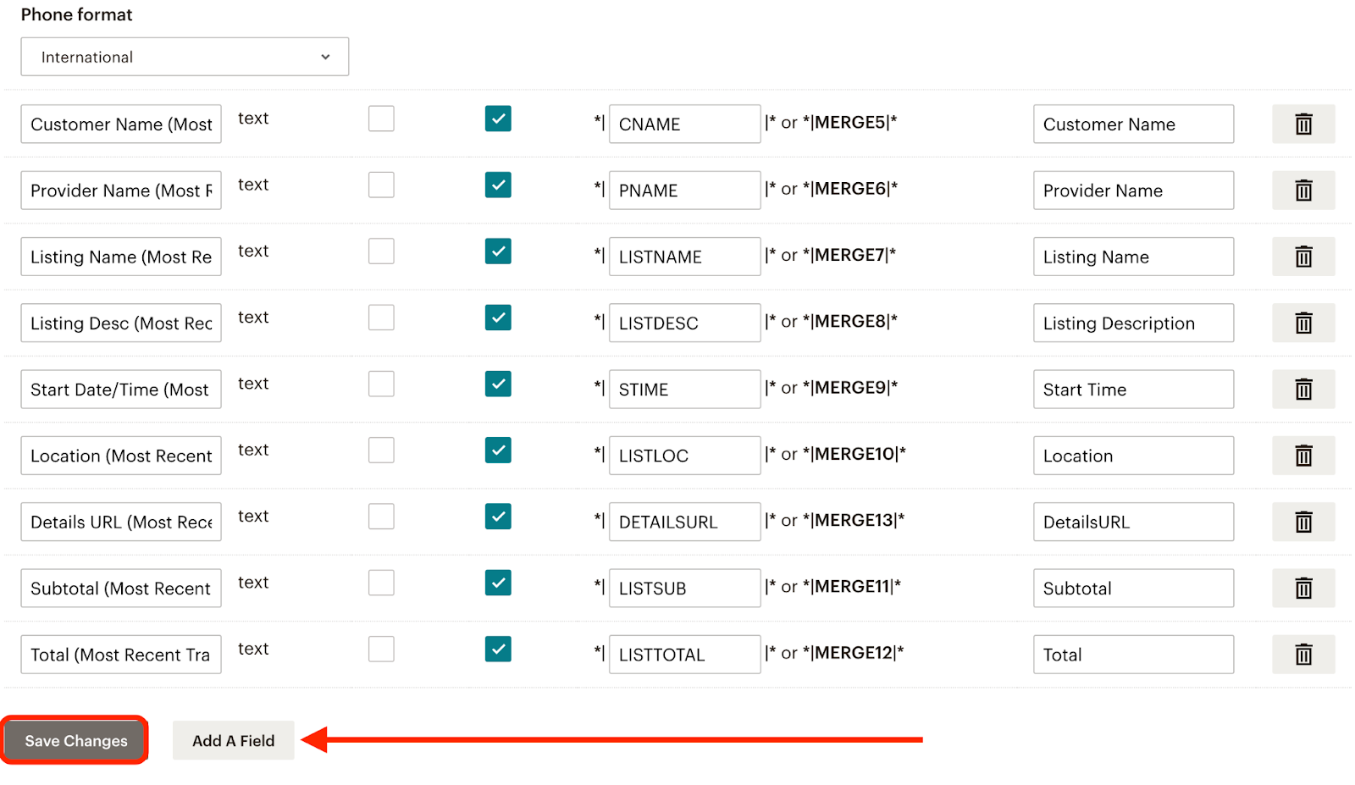Edit the Listing Name default value field
The image size is (1355, 785).
[1133, 257]
